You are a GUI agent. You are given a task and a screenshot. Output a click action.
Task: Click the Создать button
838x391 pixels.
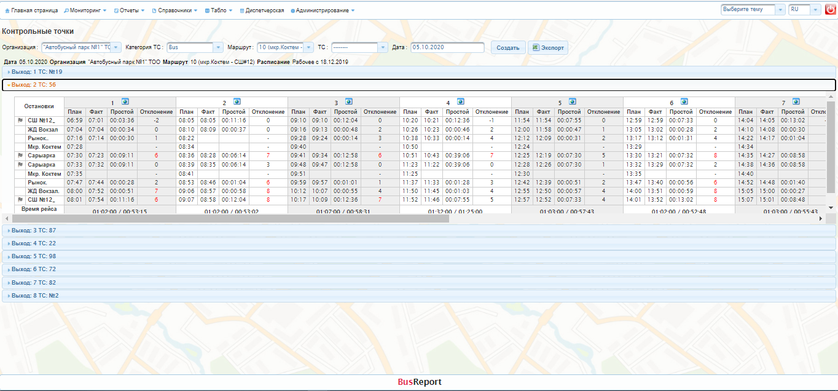pos(508,48)
